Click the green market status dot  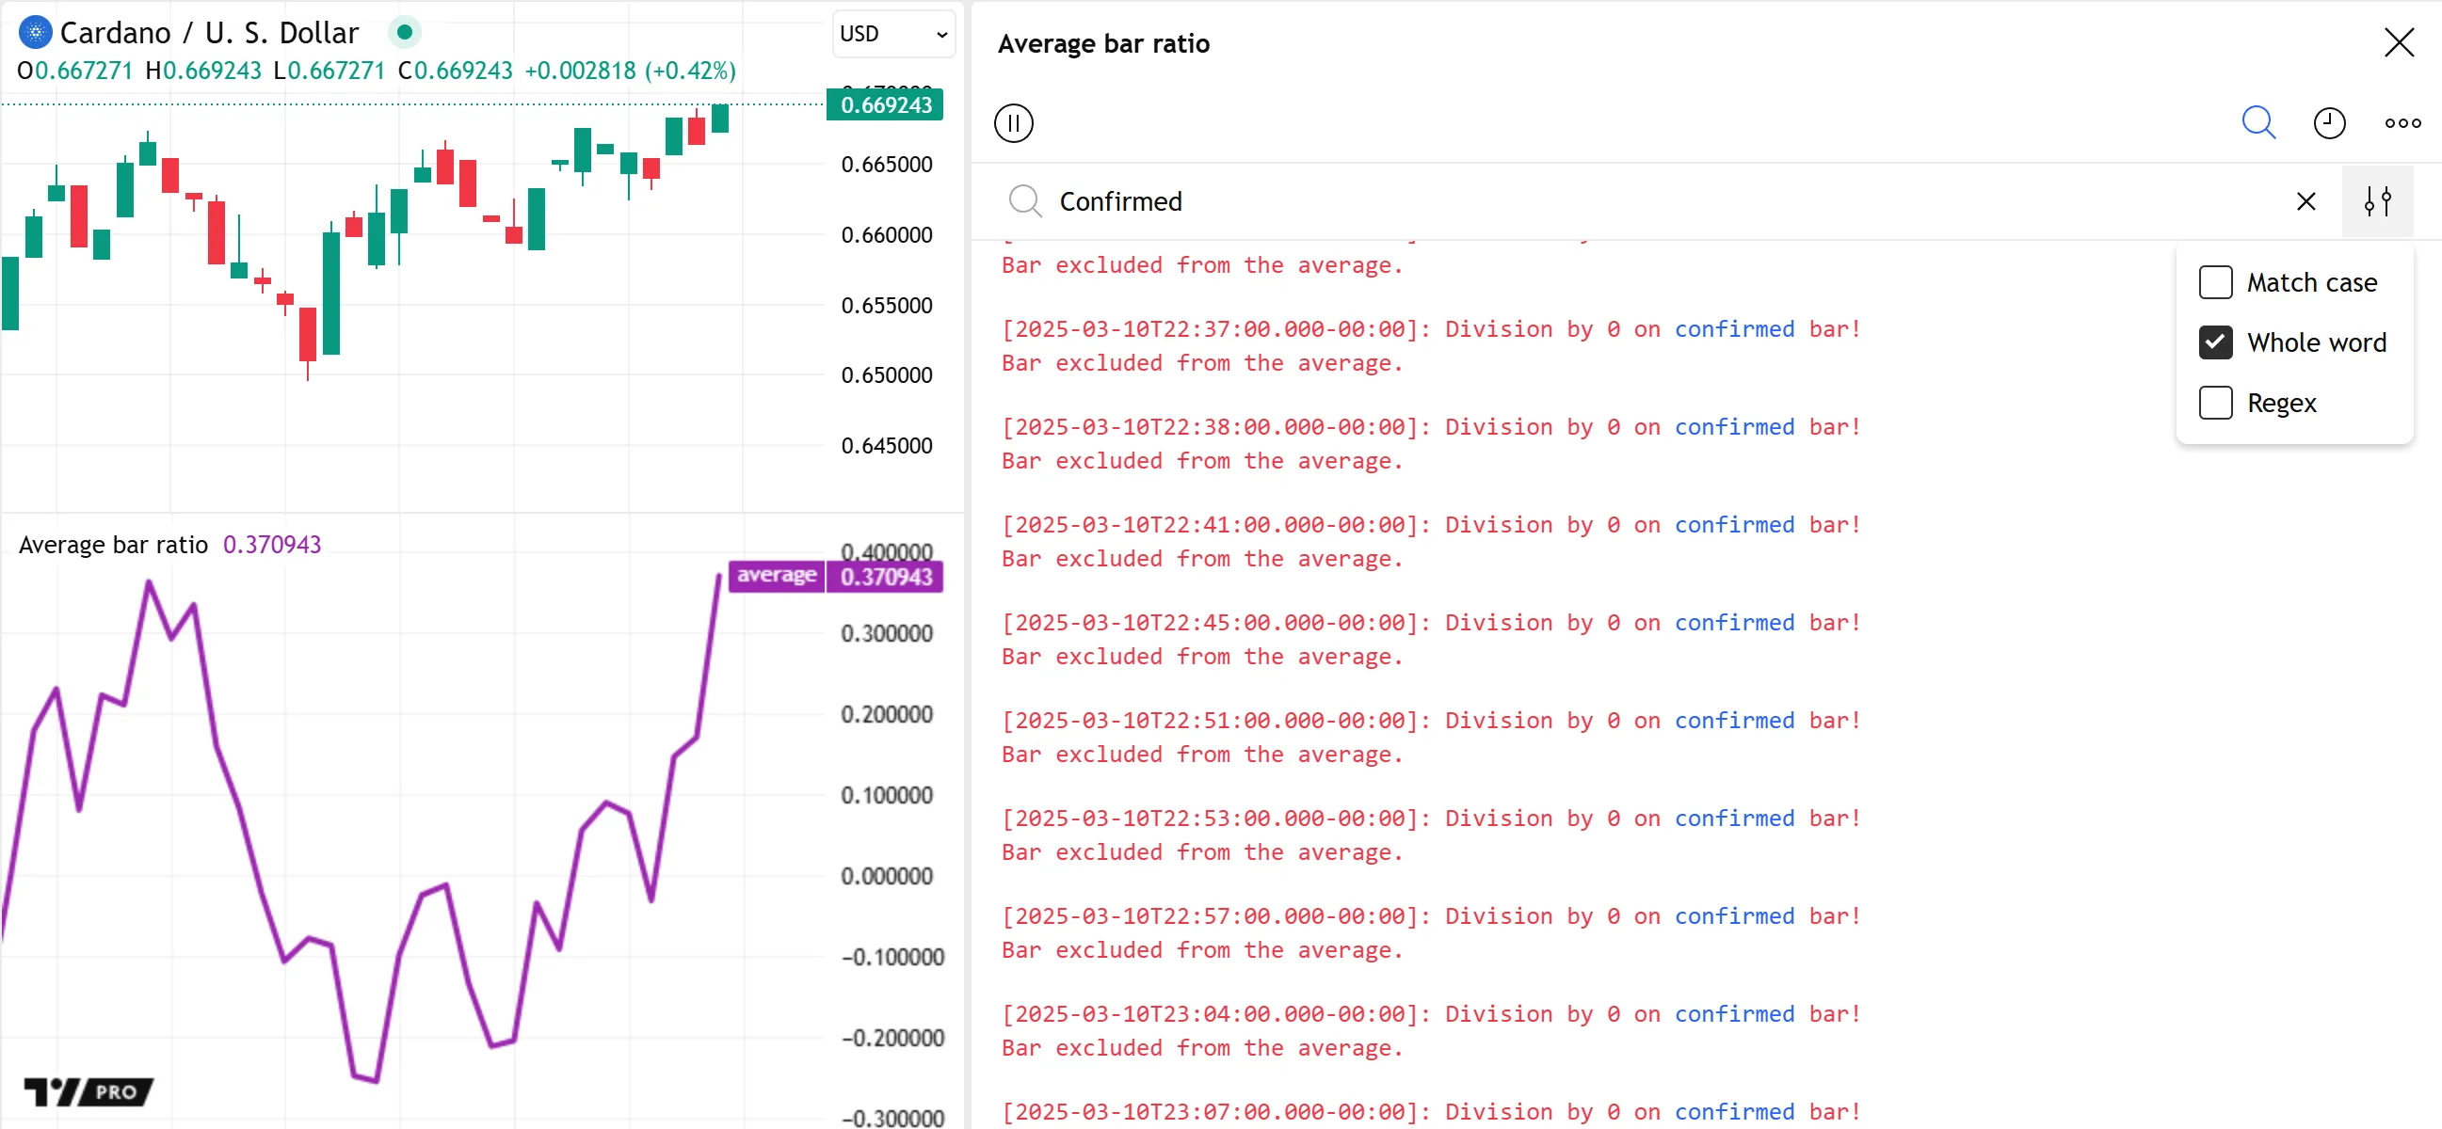[405, 33]
